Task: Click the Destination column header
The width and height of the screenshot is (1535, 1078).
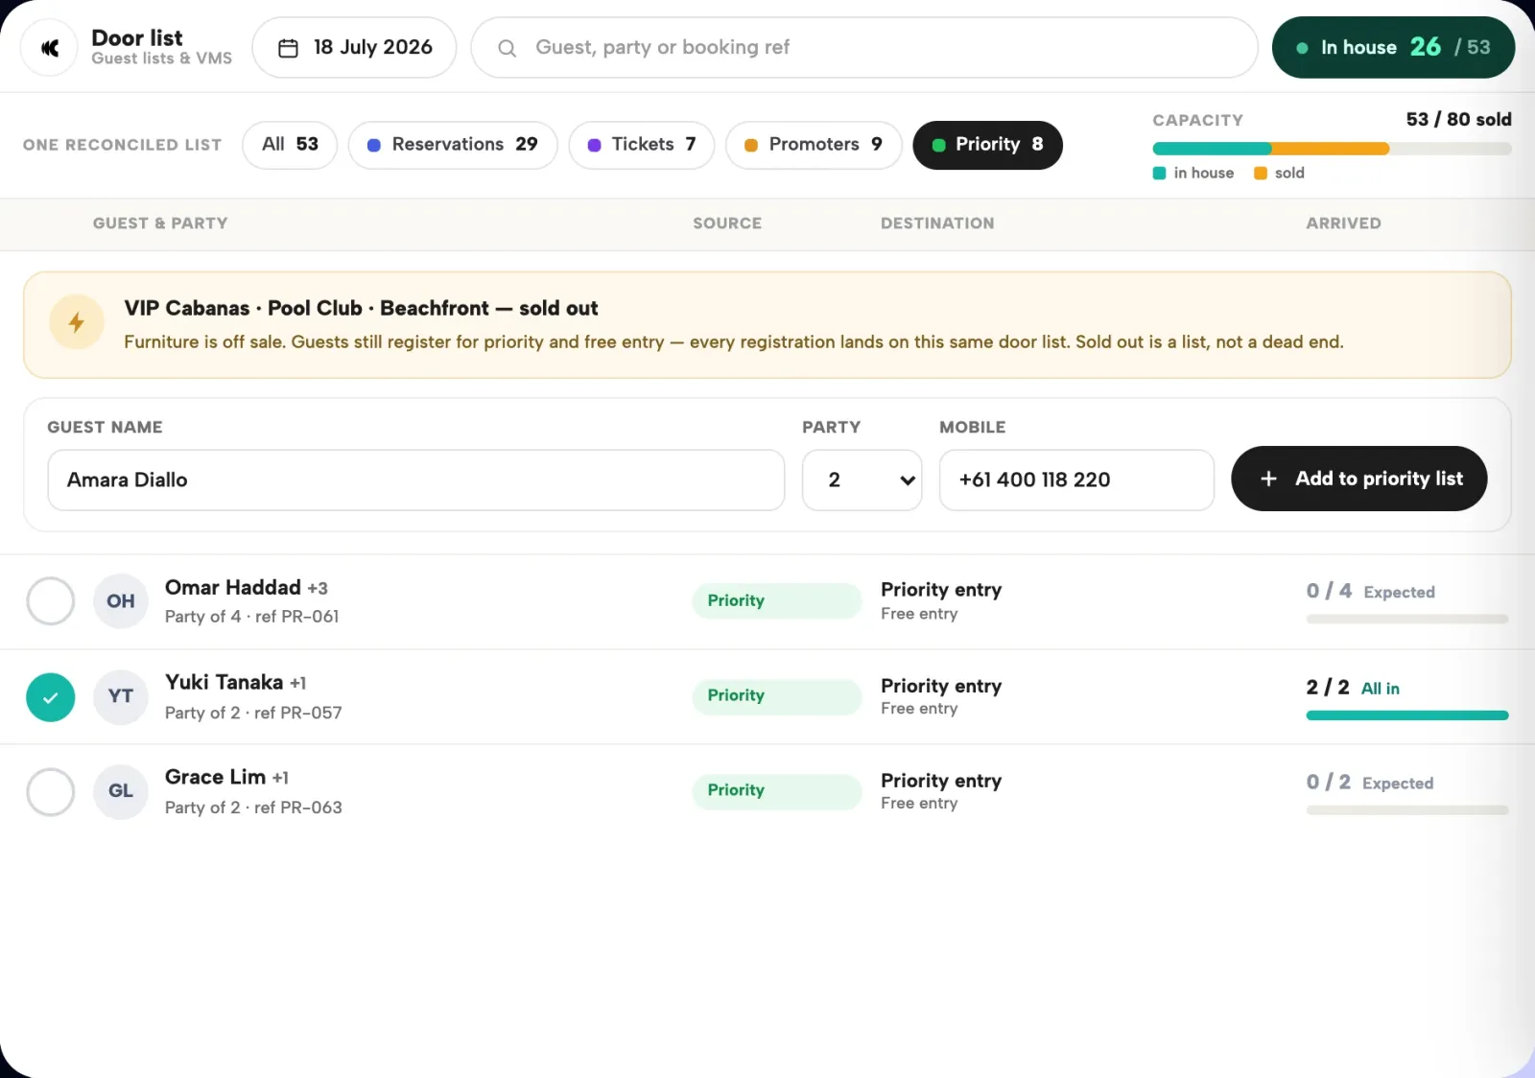Action: pos(937,223)
